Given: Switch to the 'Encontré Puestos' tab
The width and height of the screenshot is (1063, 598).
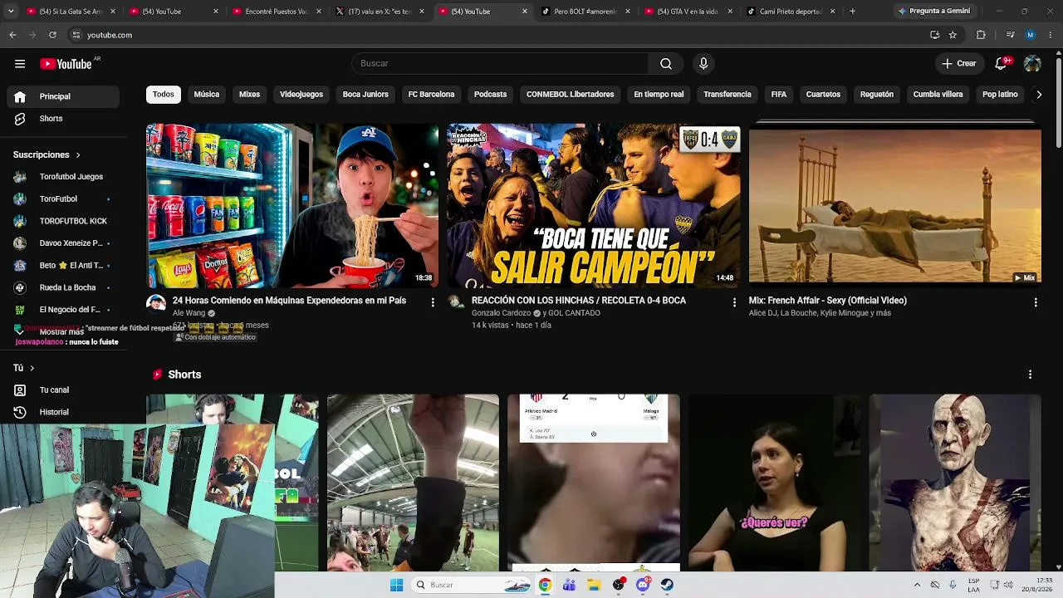Looking at the screenshot, I should tap(277, 12).
